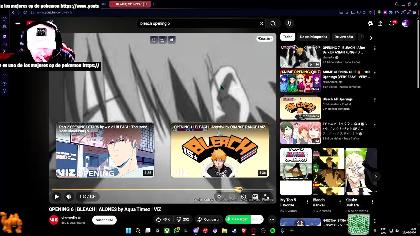Select the 'De vizmedia' chip
Image resolution: width=420 pixels, height=236 pixels.
coord(344,37)
